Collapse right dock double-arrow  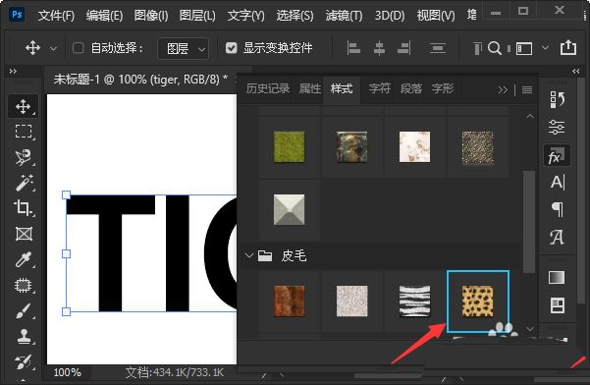pyautogui.click(x=575, y=71)
